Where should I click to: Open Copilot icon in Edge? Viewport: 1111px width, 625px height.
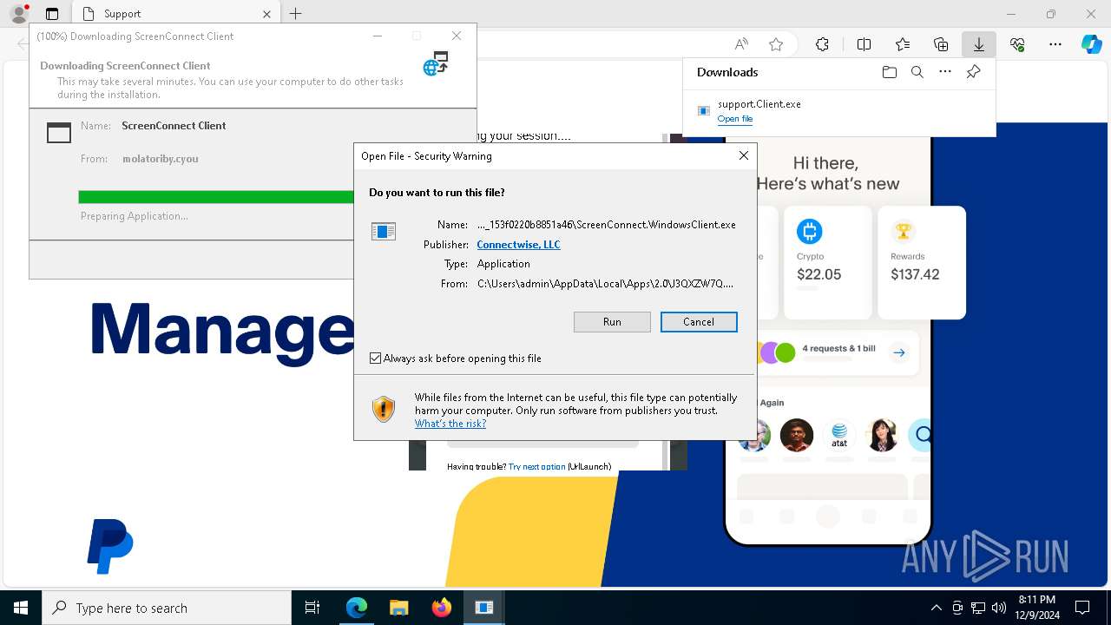click(1092, 44)
